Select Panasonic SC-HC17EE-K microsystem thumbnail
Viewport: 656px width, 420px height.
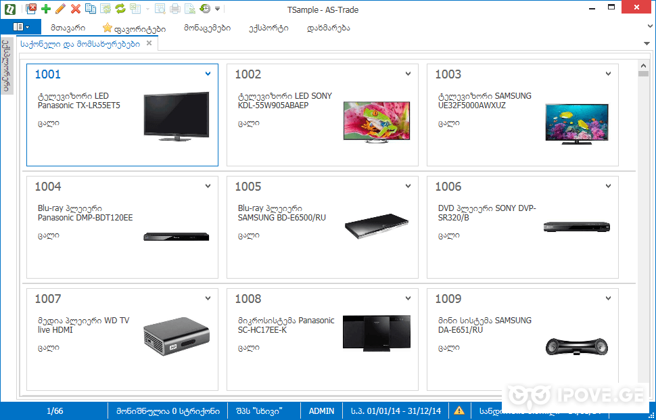click(x=377, y=333)
